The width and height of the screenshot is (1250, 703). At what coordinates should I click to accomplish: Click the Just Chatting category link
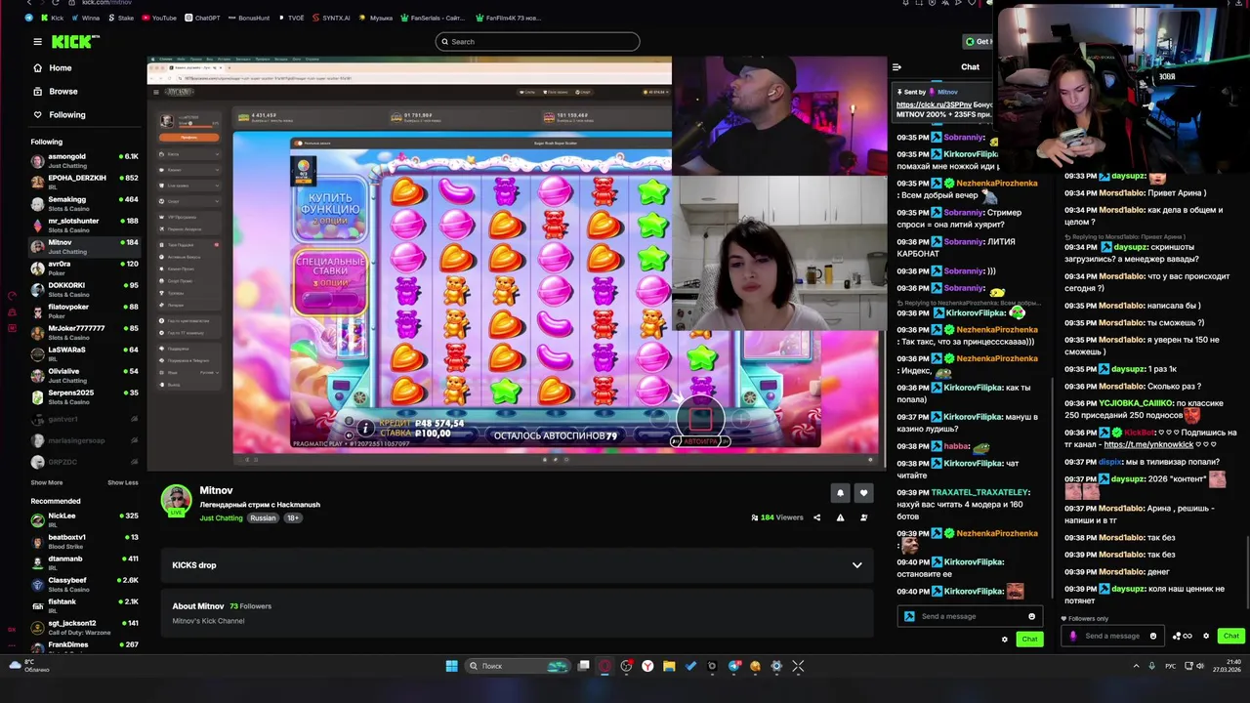pos(221,518)
